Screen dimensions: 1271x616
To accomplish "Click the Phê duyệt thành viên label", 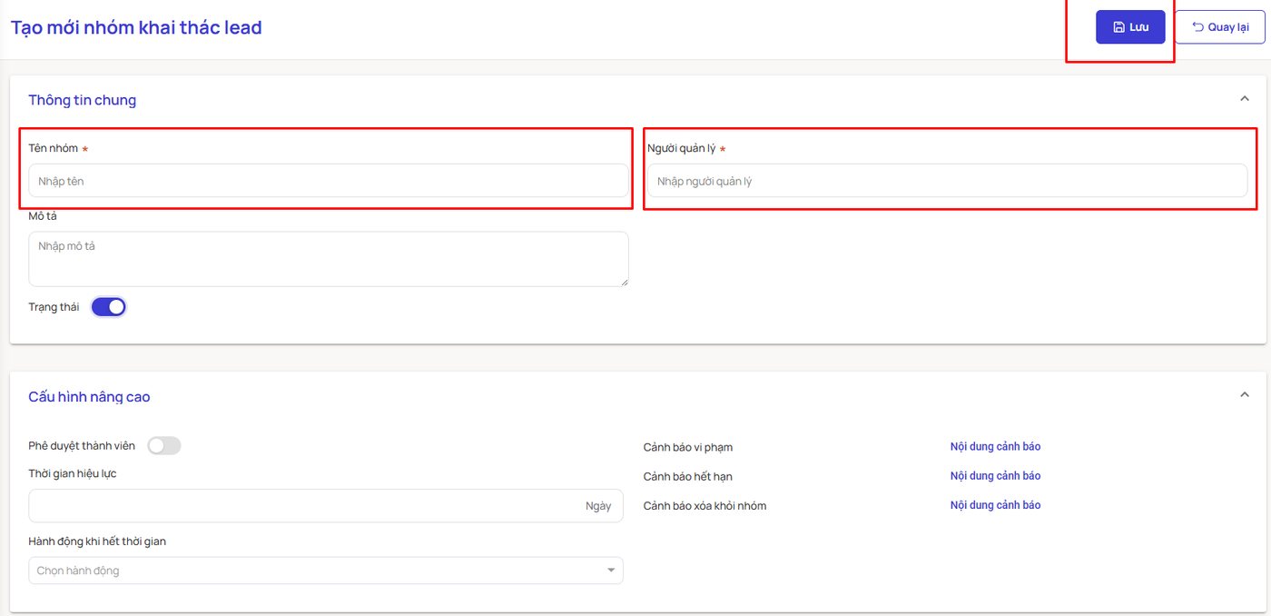I will 82,446.
